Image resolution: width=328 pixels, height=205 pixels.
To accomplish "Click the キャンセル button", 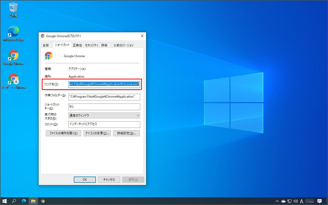I will pos(109,180).
